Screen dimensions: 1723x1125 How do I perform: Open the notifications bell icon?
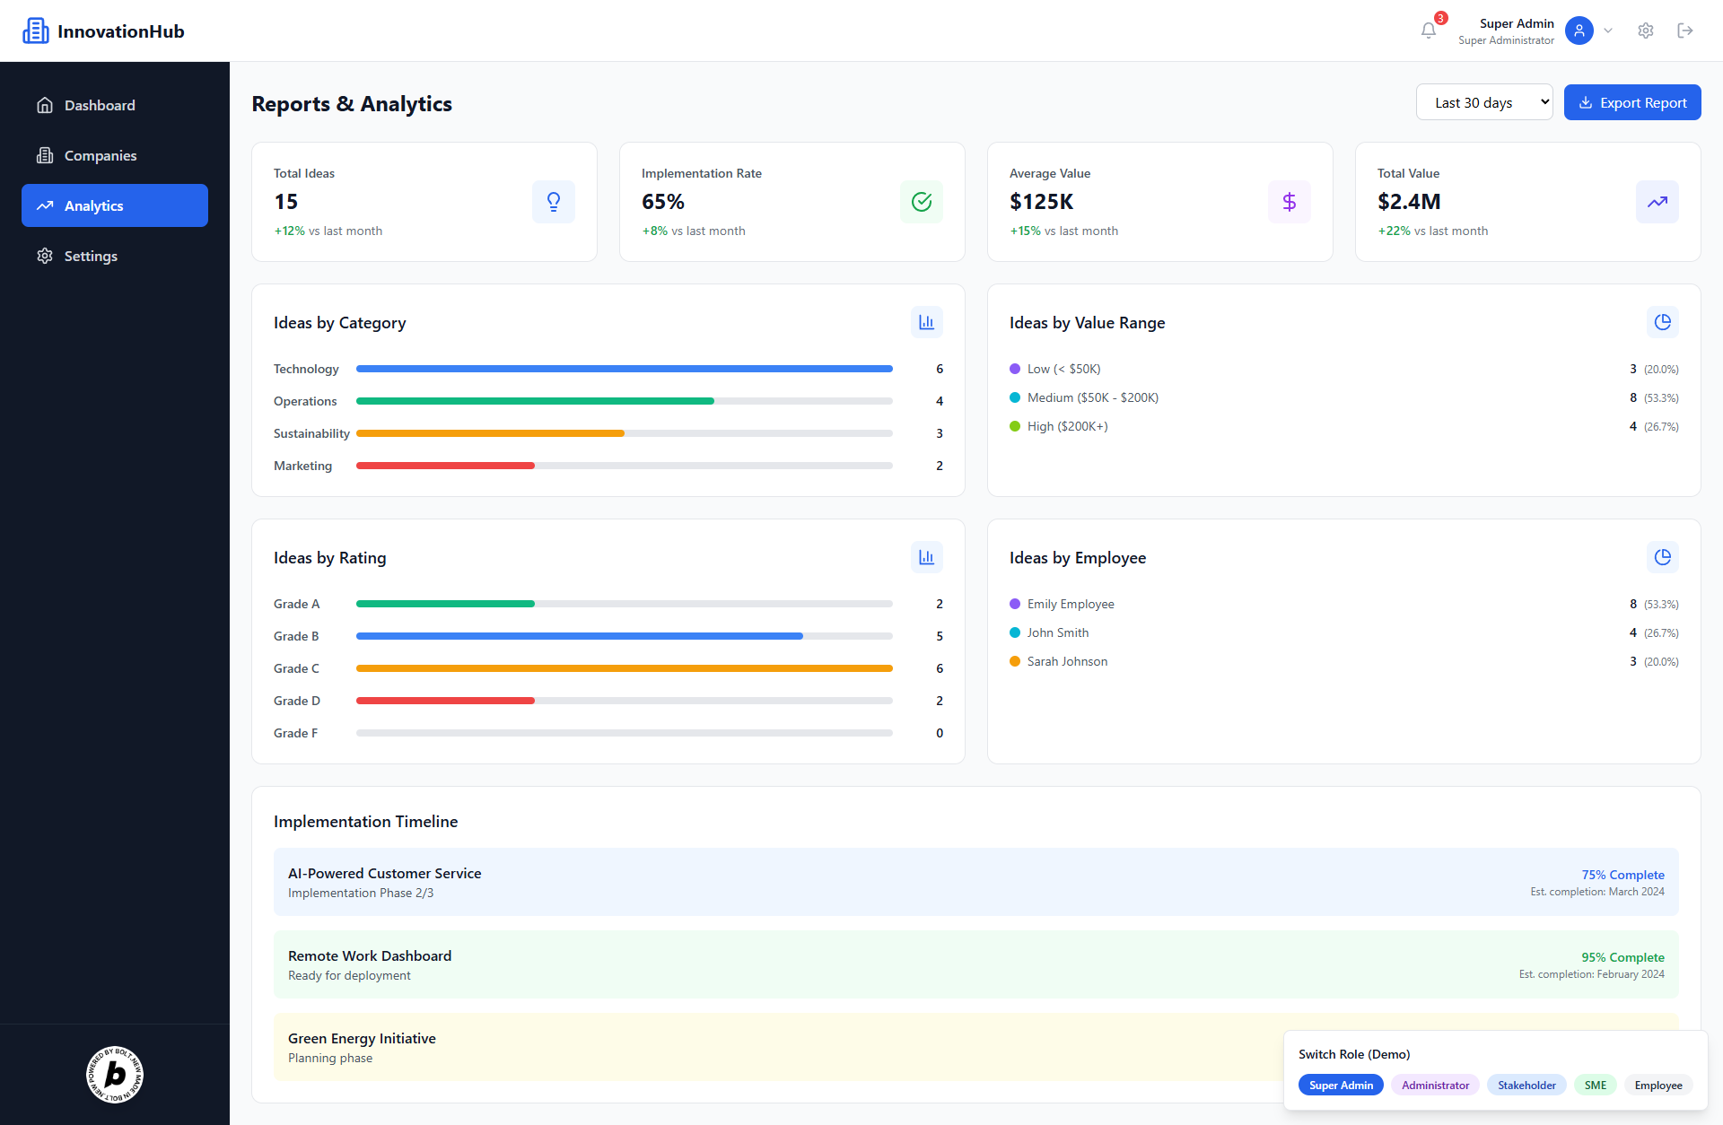1429,31
